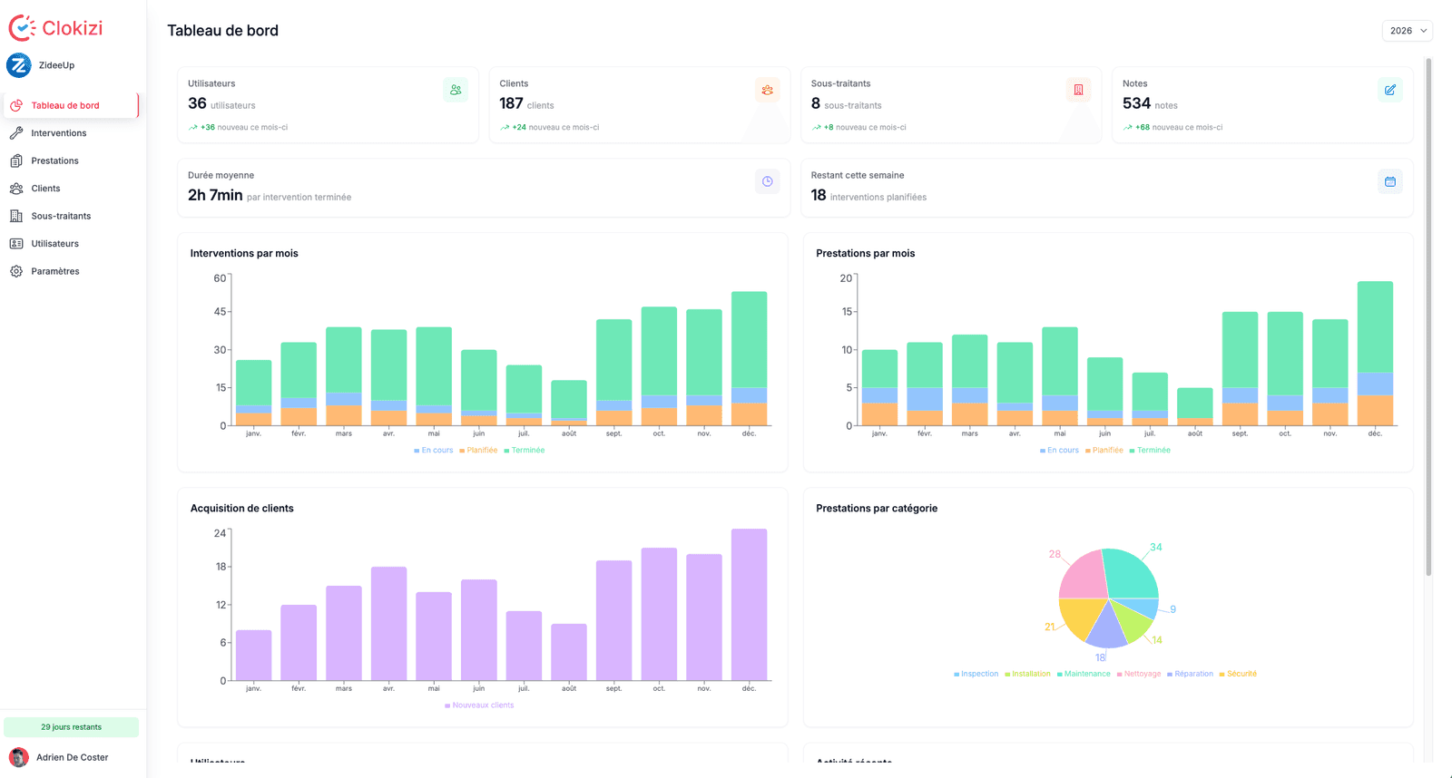Click the orange icon on the Clients card

click(767, 90)
